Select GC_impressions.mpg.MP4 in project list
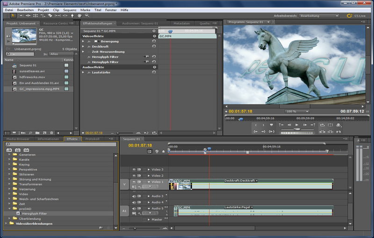Screen dimensions: 374x238 (x=39, y=89)
